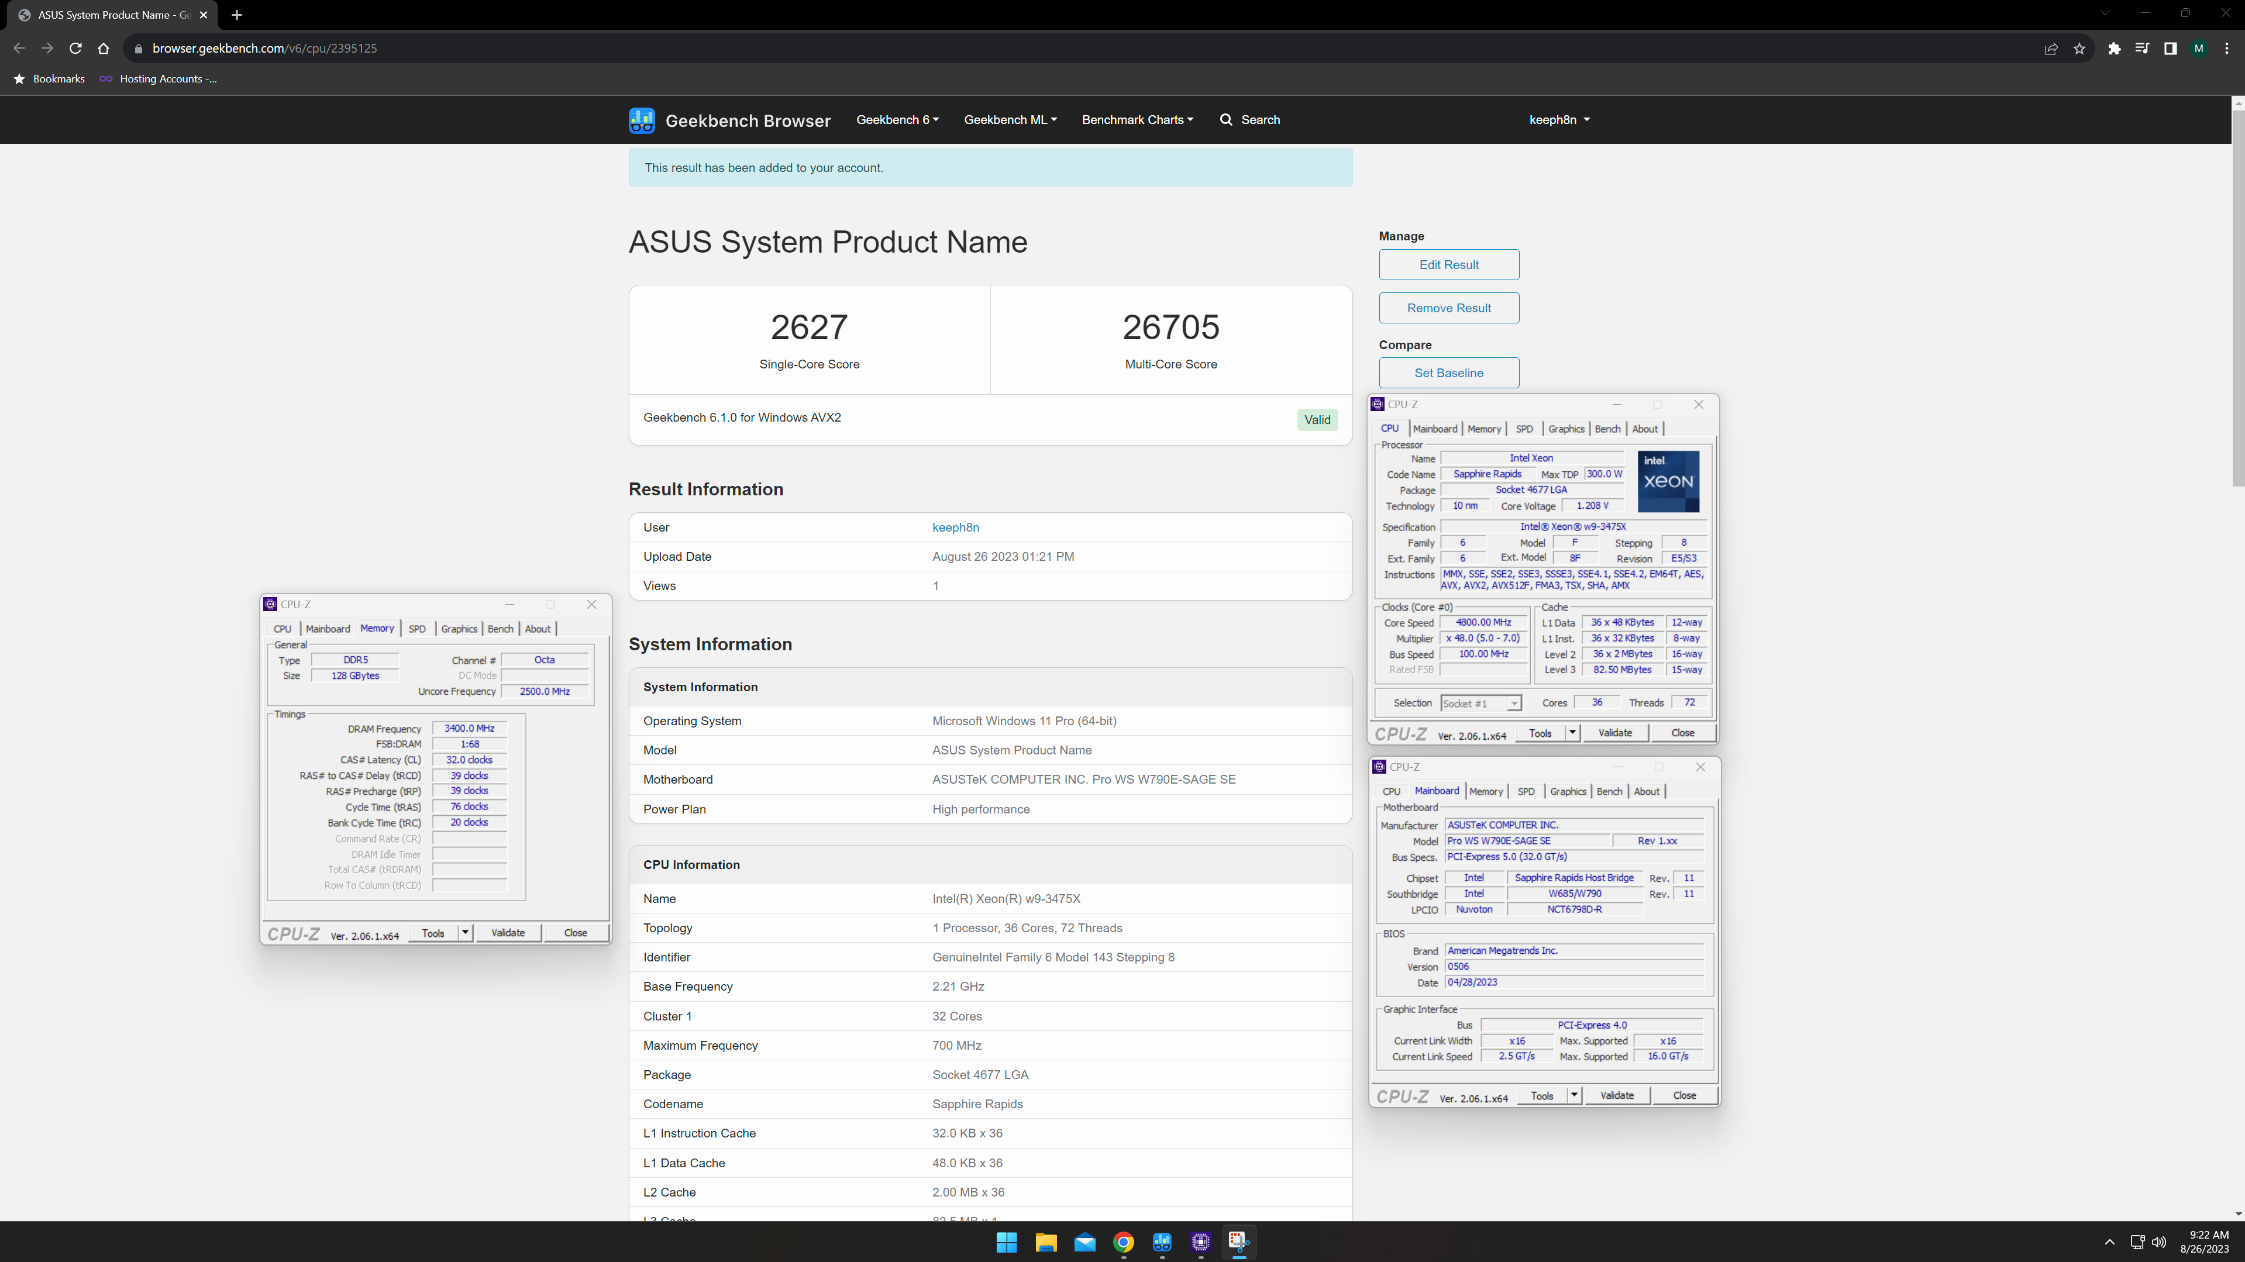Viewport: 2245px width, 1262px height.
Task: Open the tab search chevron in title bar
Action: pyautogui.click(x=2105, y=13)
